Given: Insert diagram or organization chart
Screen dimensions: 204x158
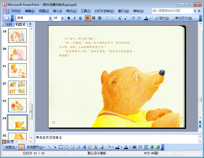Looking at the screenshot, I should pos(90,147).
